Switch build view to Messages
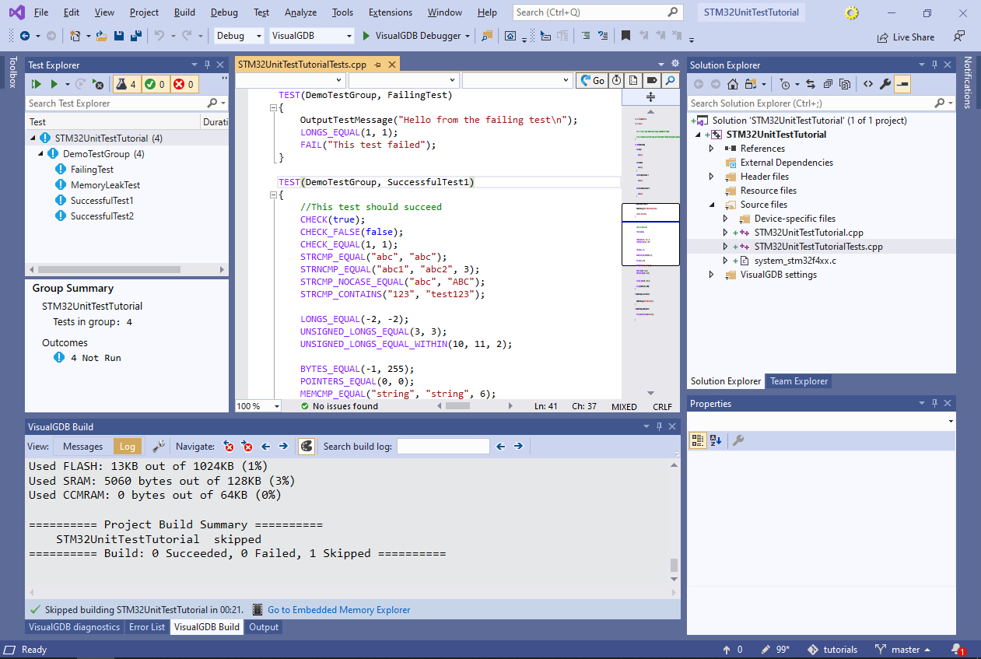 82,446
